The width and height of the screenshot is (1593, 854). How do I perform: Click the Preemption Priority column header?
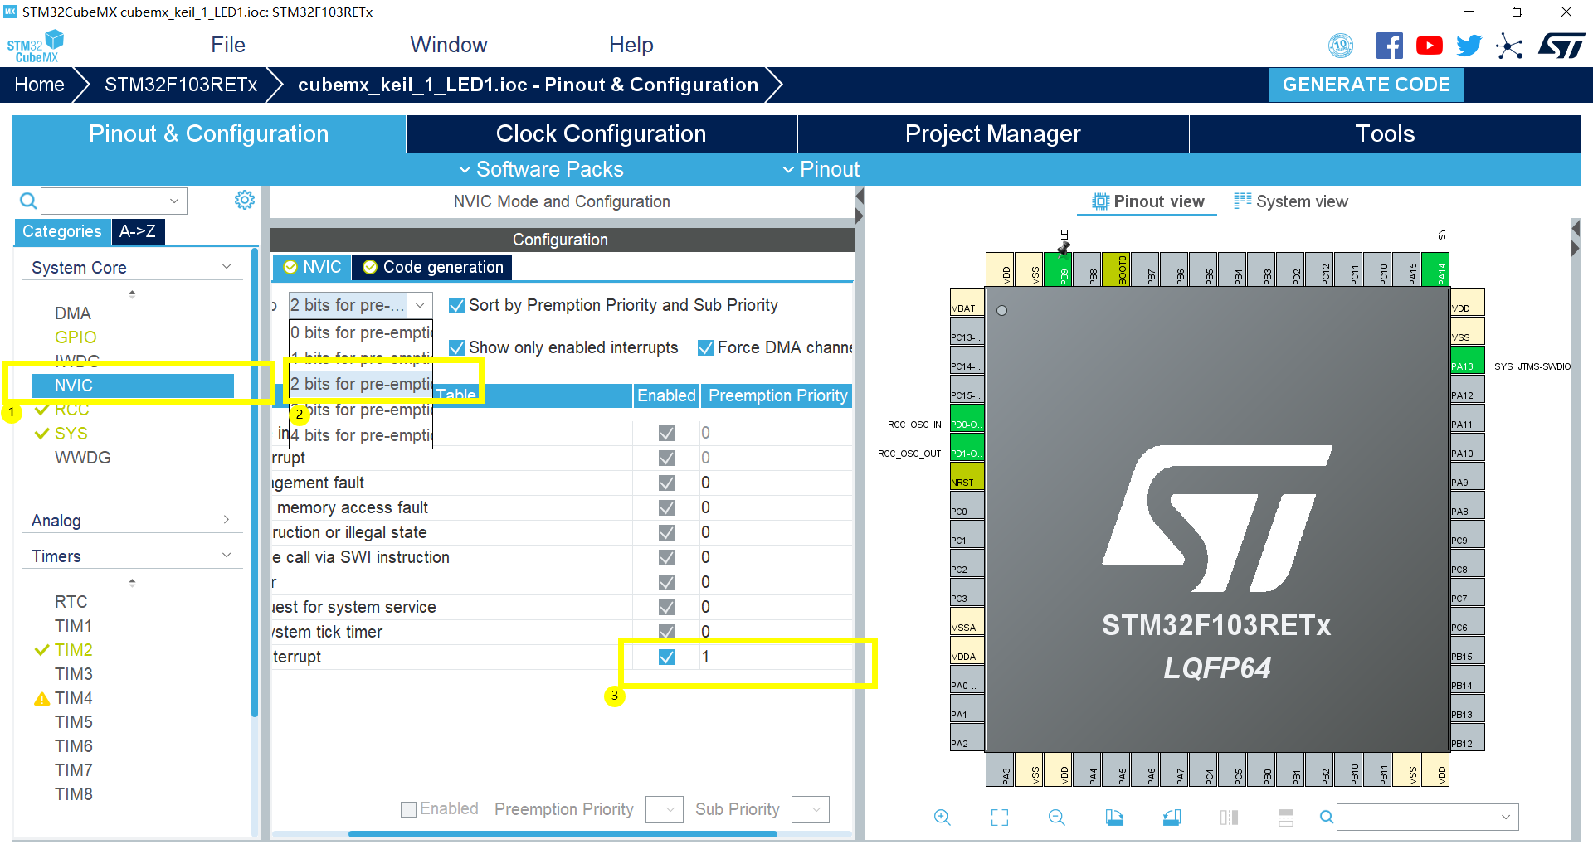(x=777, y=395)
